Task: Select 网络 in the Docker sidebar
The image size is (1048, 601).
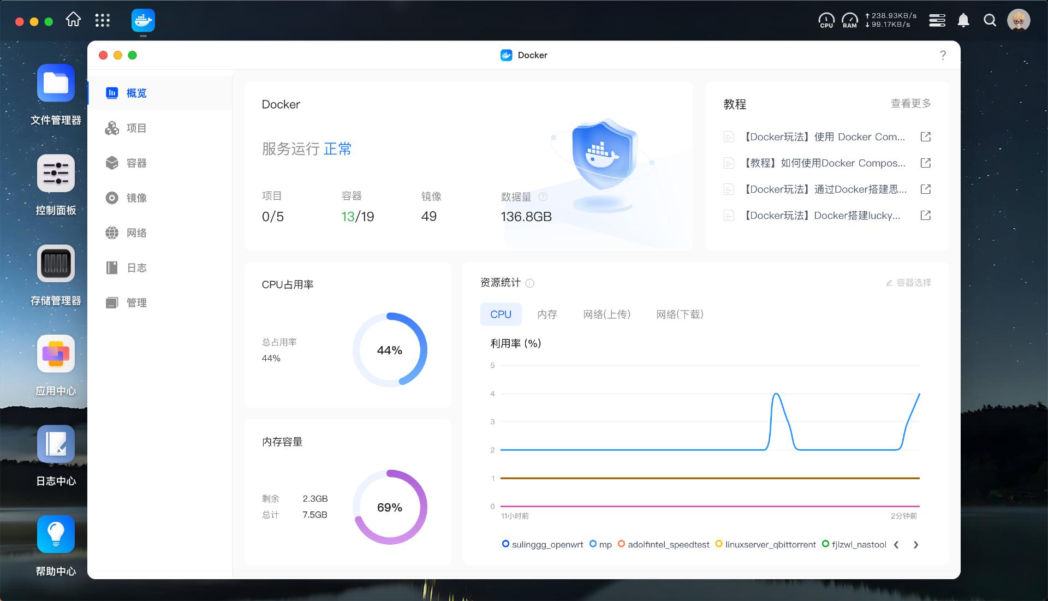Action: [160, 233]
